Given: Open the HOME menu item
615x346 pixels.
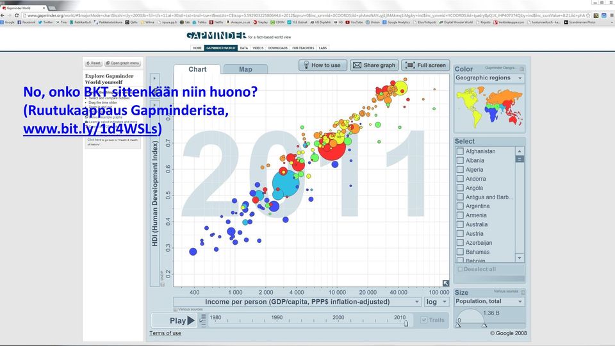Looking at the screenshot, I should click(x=197, y=48).
